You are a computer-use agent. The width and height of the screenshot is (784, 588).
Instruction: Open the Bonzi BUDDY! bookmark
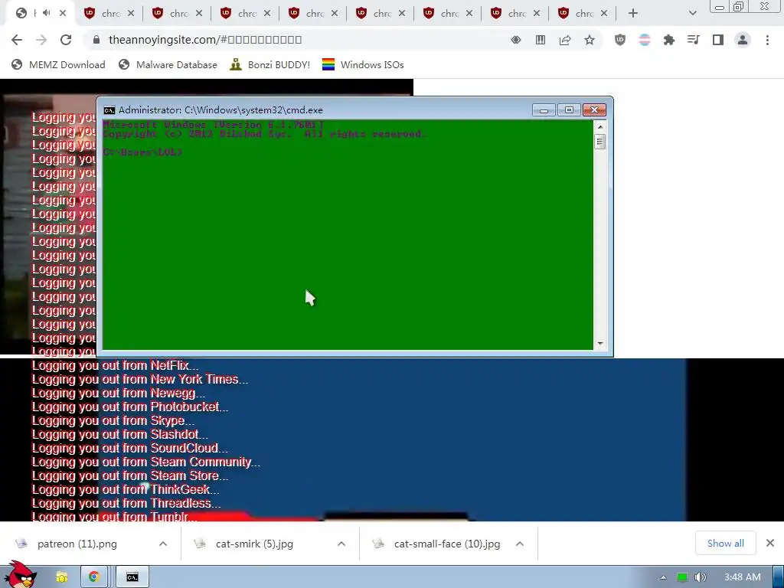point(270,65)
